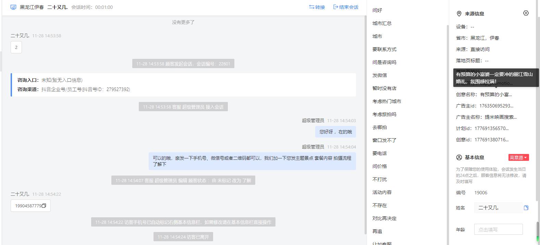Screen dimensions: 540x245
Task: Click the 咨询渠道 抖音企业号 line
Action: coord(74,89)
